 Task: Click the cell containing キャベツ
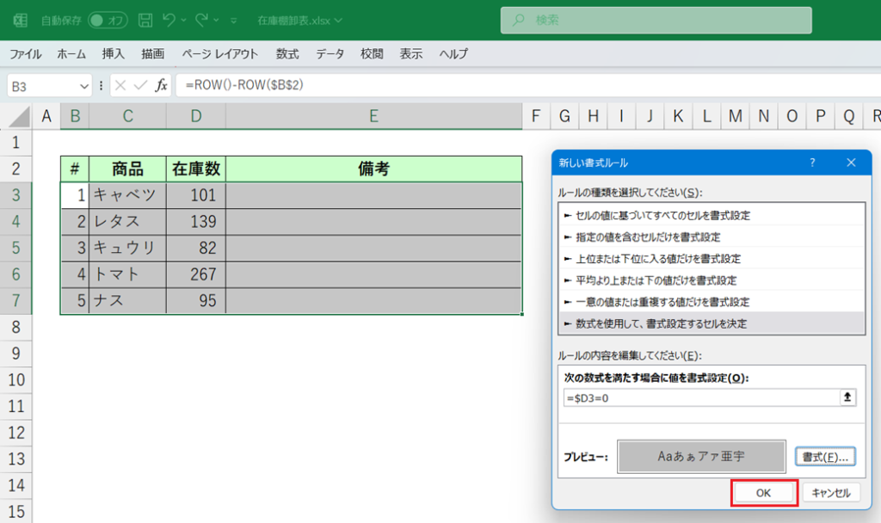[127, 195]
